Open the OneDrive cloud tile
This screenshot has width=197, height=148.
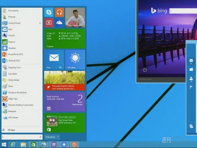(x=59, y=23)
